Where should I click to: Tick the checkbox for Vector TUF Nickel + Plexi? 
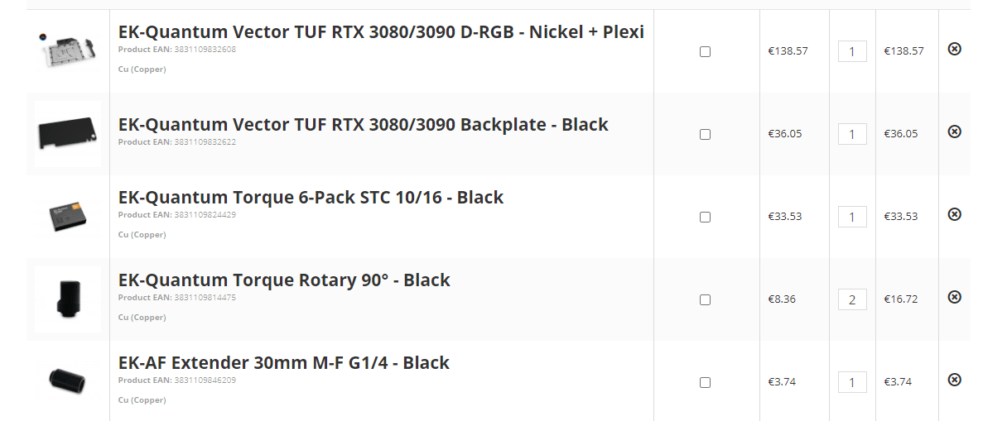coord(705,52)
